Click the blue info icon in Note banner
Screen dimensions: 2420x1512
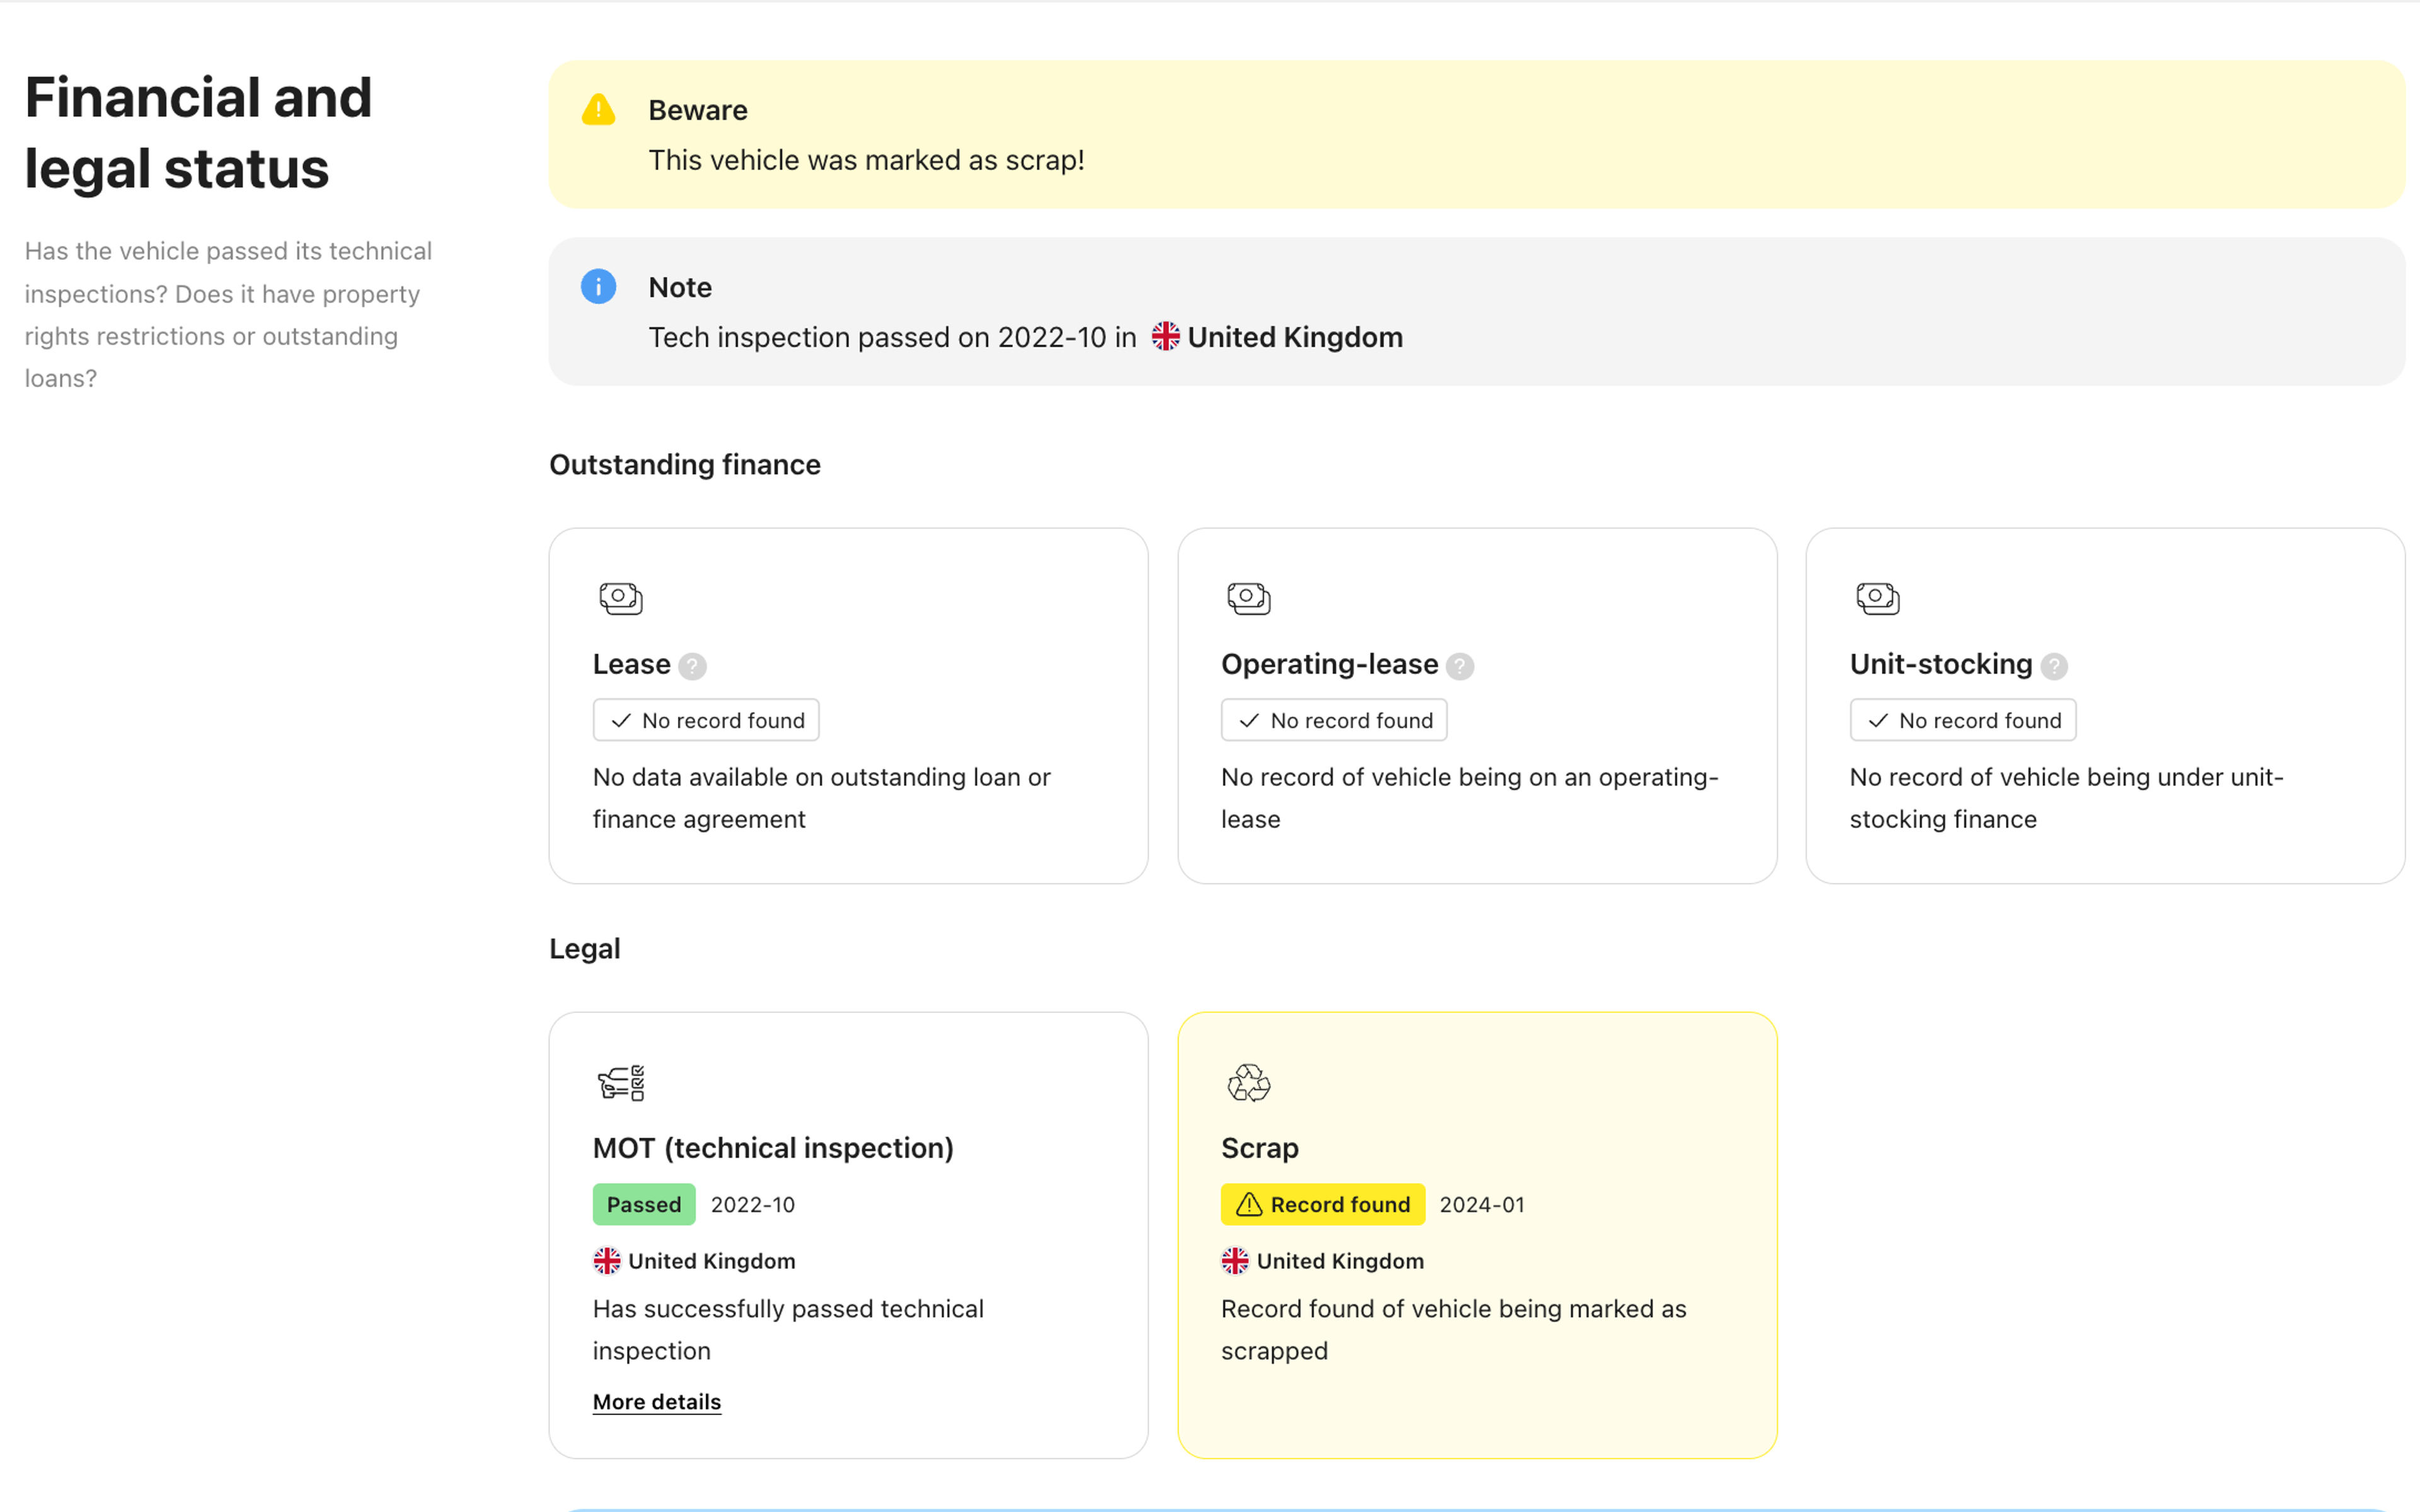click(598, 287)
